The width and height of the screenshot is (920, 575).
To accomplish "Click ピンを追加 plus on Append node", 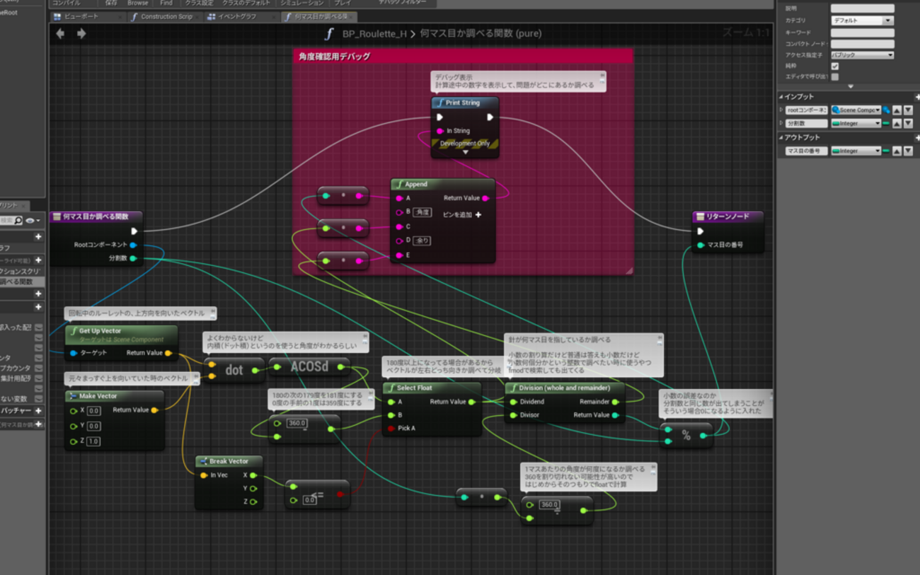I will 478,214.
